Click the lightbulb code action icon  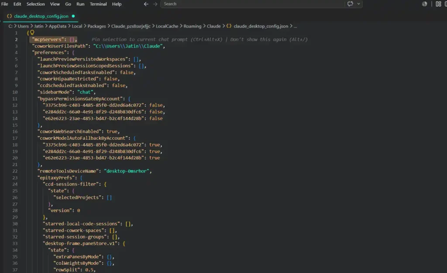coord(32,32)
